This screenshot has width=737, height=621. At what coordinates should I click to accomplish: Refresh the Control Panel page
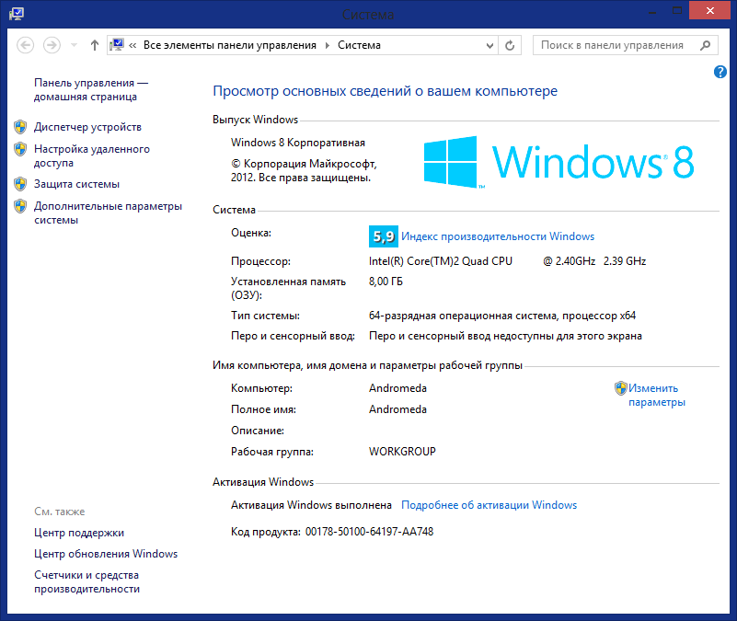(512, 45)
